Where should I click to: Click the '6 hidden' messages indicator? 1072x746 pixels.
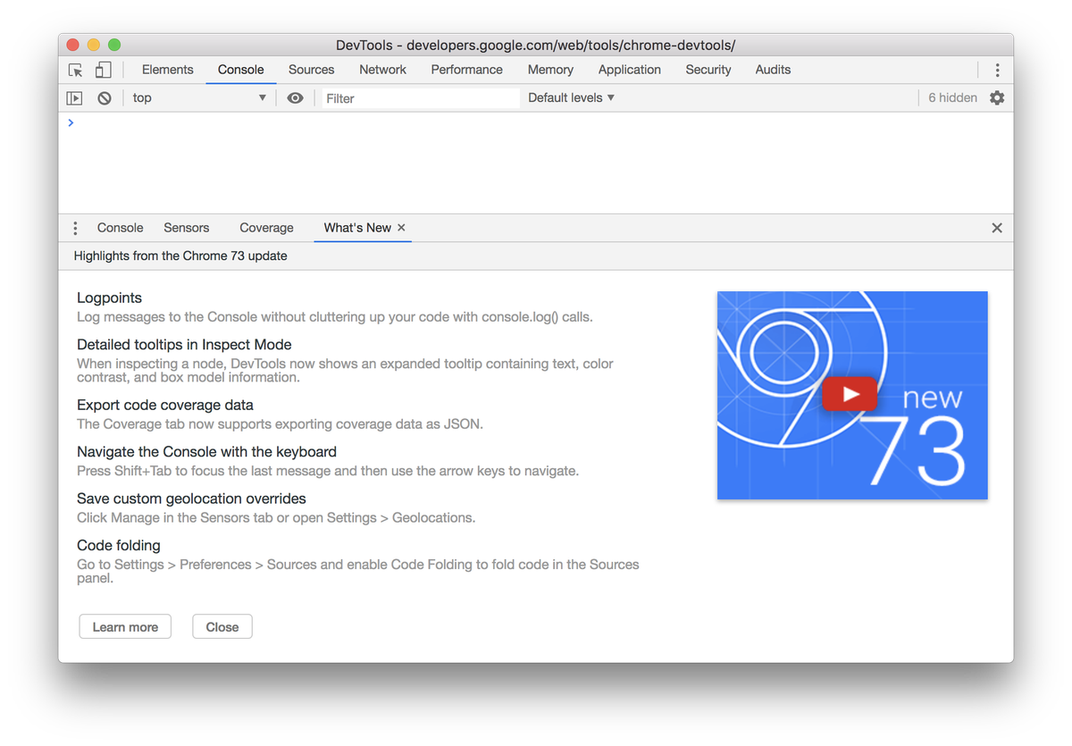pyautogui.click(x=952, y=98)
